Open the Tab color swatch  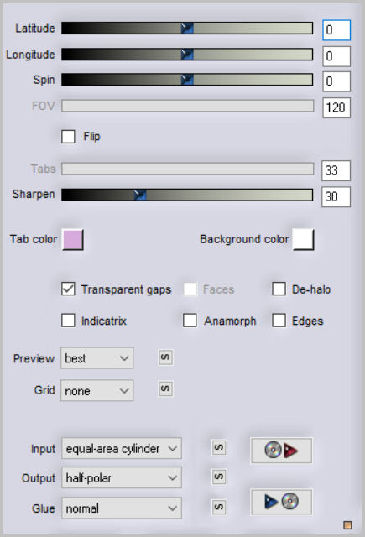click(73, 239)
